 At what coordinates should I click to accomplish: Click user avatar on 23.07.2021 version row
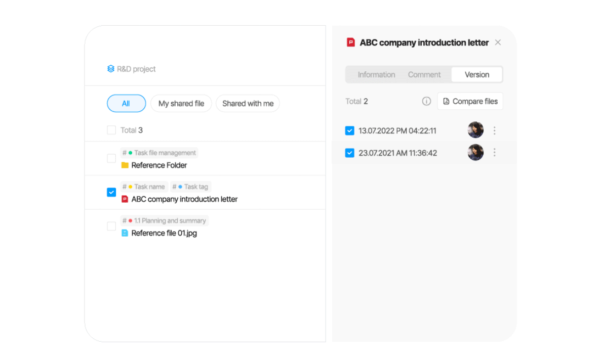tap(475, 152)
